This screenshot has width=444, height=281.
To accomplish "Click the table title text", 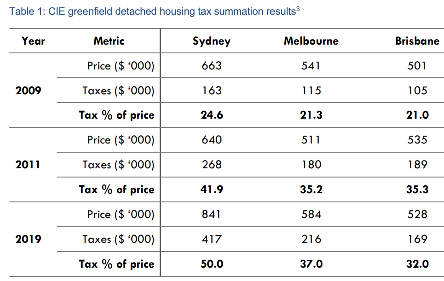I will [152, 12].
